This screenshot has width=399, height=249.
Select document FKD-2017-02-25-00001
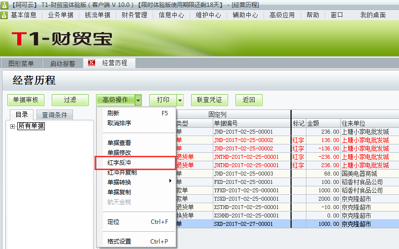pos(251,182)
